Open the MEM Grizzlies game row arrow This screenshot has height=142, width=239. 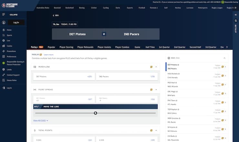[x=225, y=120]
